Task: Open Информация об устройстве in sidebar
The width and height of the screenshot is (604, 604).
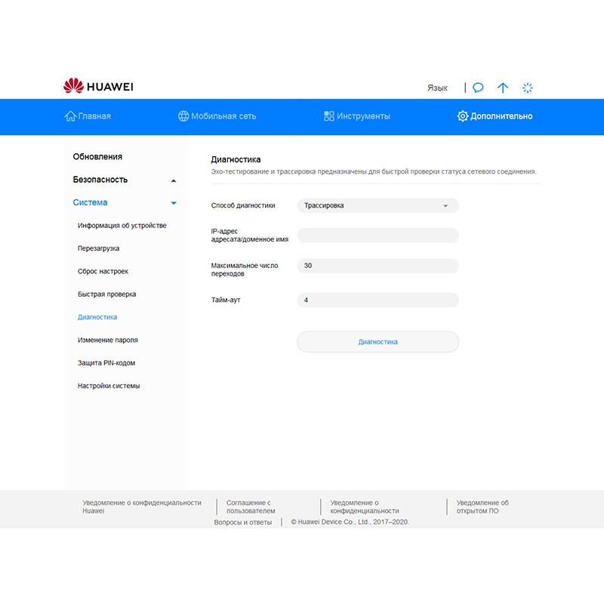Action: click(122, 226)
